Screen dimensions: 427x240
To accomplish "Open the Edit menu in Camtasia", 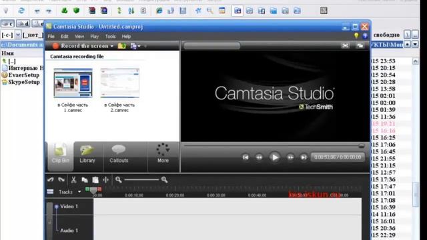I will click(x=64, y=36).
